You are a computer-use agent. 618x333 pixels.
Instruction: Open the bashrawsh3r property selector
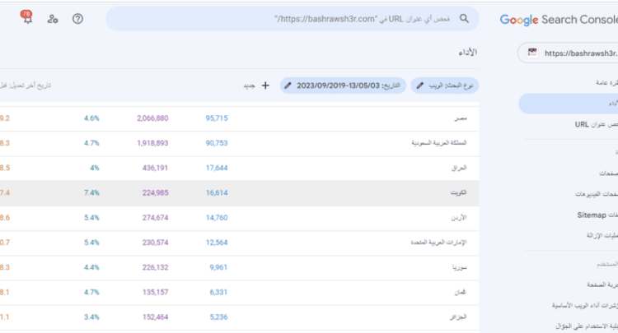point(568,53)
